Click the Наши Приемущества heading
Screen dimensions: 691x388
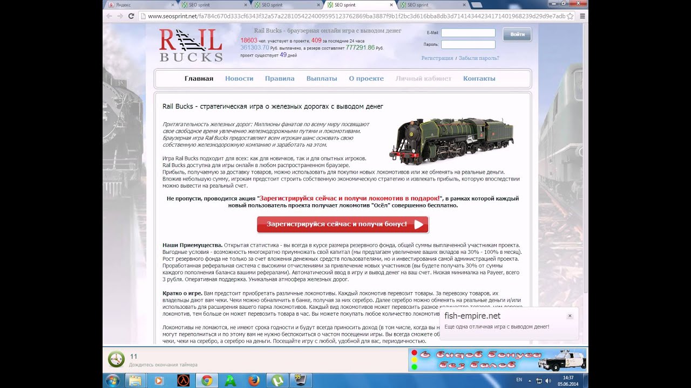(192, 245)
